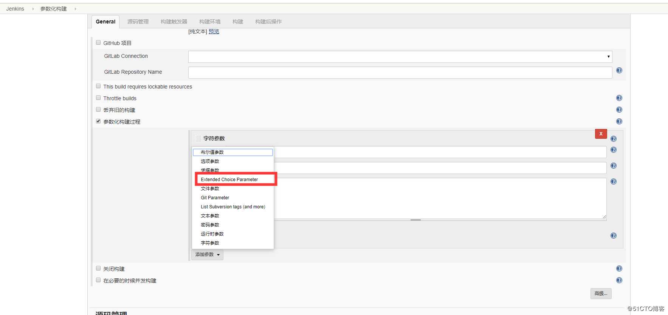Image resolution: width=668 pixels, height=315 pixels.
Task: Grab the drag handle beside 字符参数 header
Action: click(x=198, y=138)
